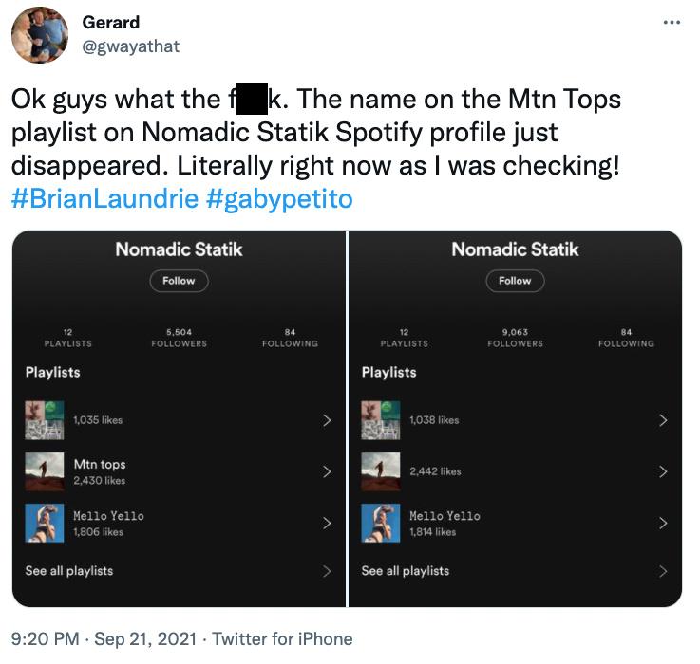Open the tweet's three-dot more options menu

[672, 22]
